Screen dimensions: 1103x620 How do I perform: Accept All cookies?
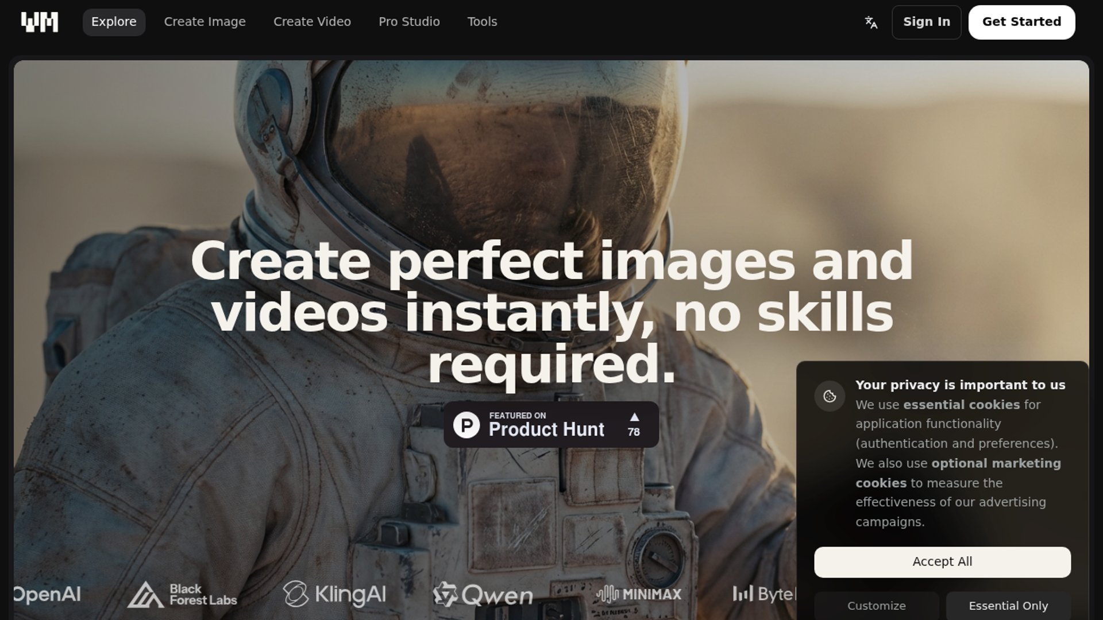coord(942,562)
